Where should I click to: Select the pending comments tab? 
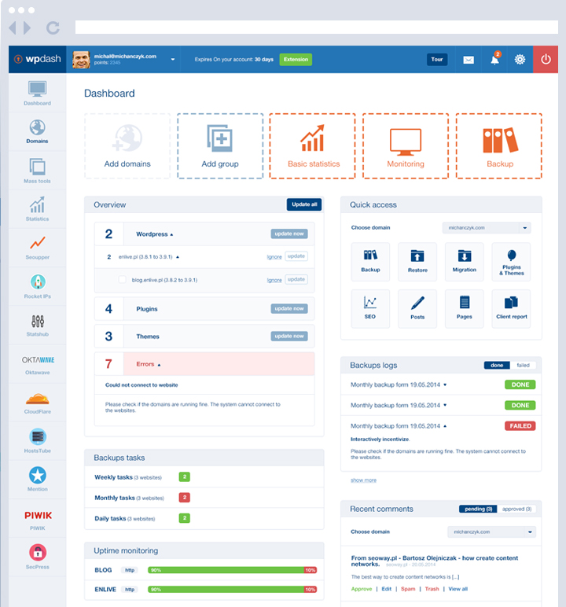click(478, 509)
